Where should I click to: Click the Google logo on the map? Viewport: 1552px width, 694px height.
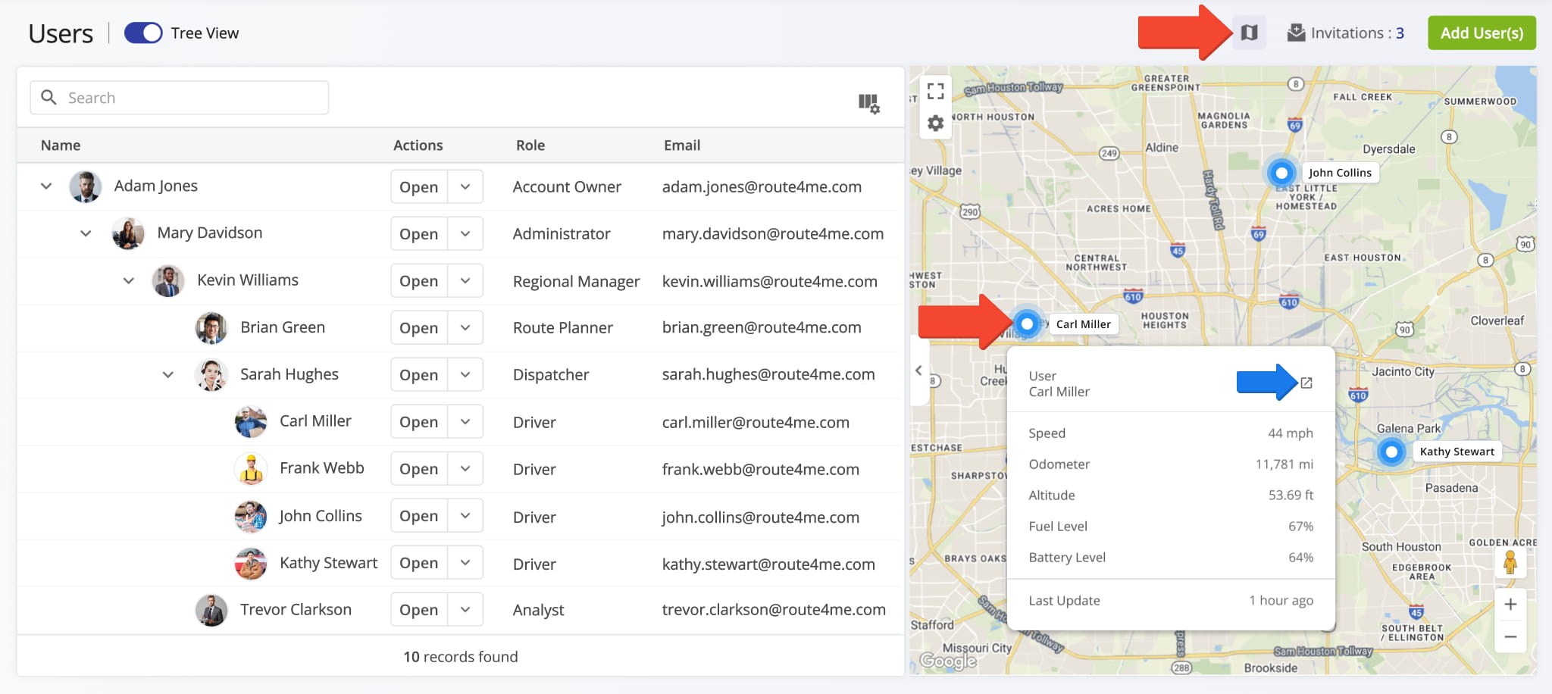pos(948,661)
